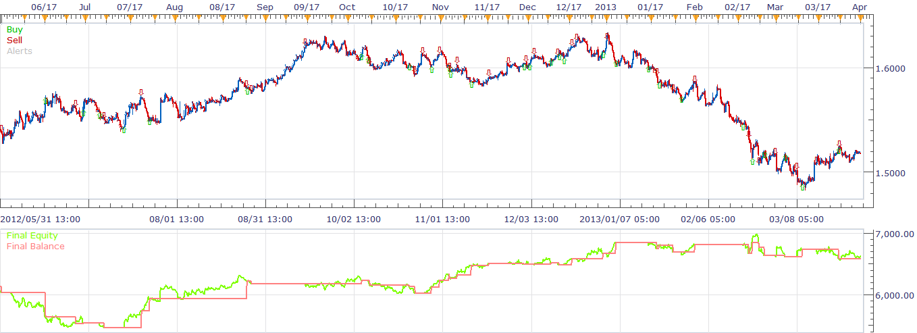Click the Aug month label
Image resolution: width=917 pixels, height=333 pixels.
click(x=174, y=6)
